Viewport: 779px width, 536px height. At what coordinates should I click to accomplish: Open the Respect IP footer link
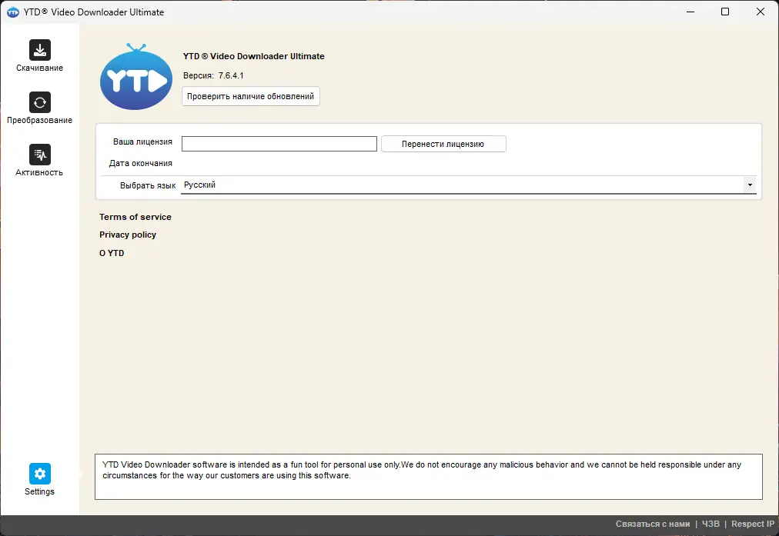point(753,524)
